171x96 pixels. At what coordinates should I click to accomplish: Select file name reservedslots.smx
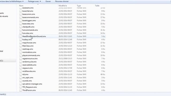[x=29, y=65]
